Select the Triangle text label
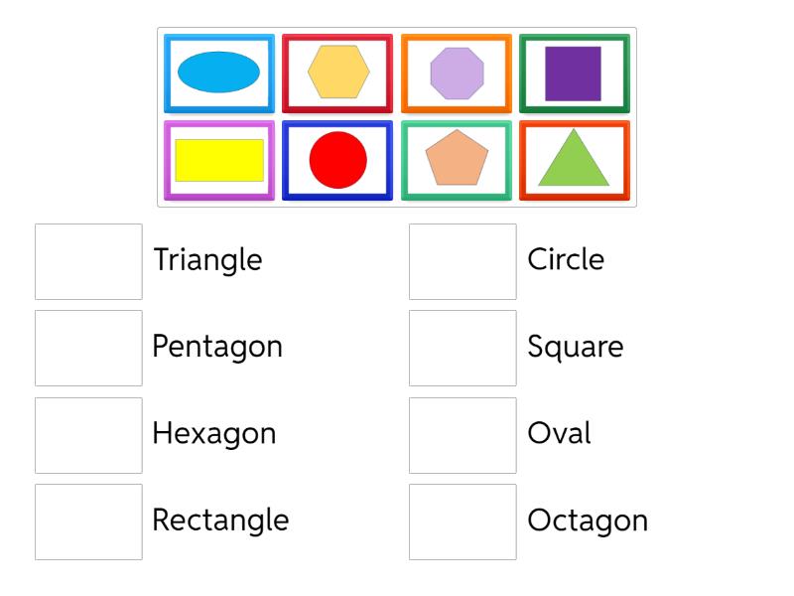Screen dimensions: 794x596 207,259
